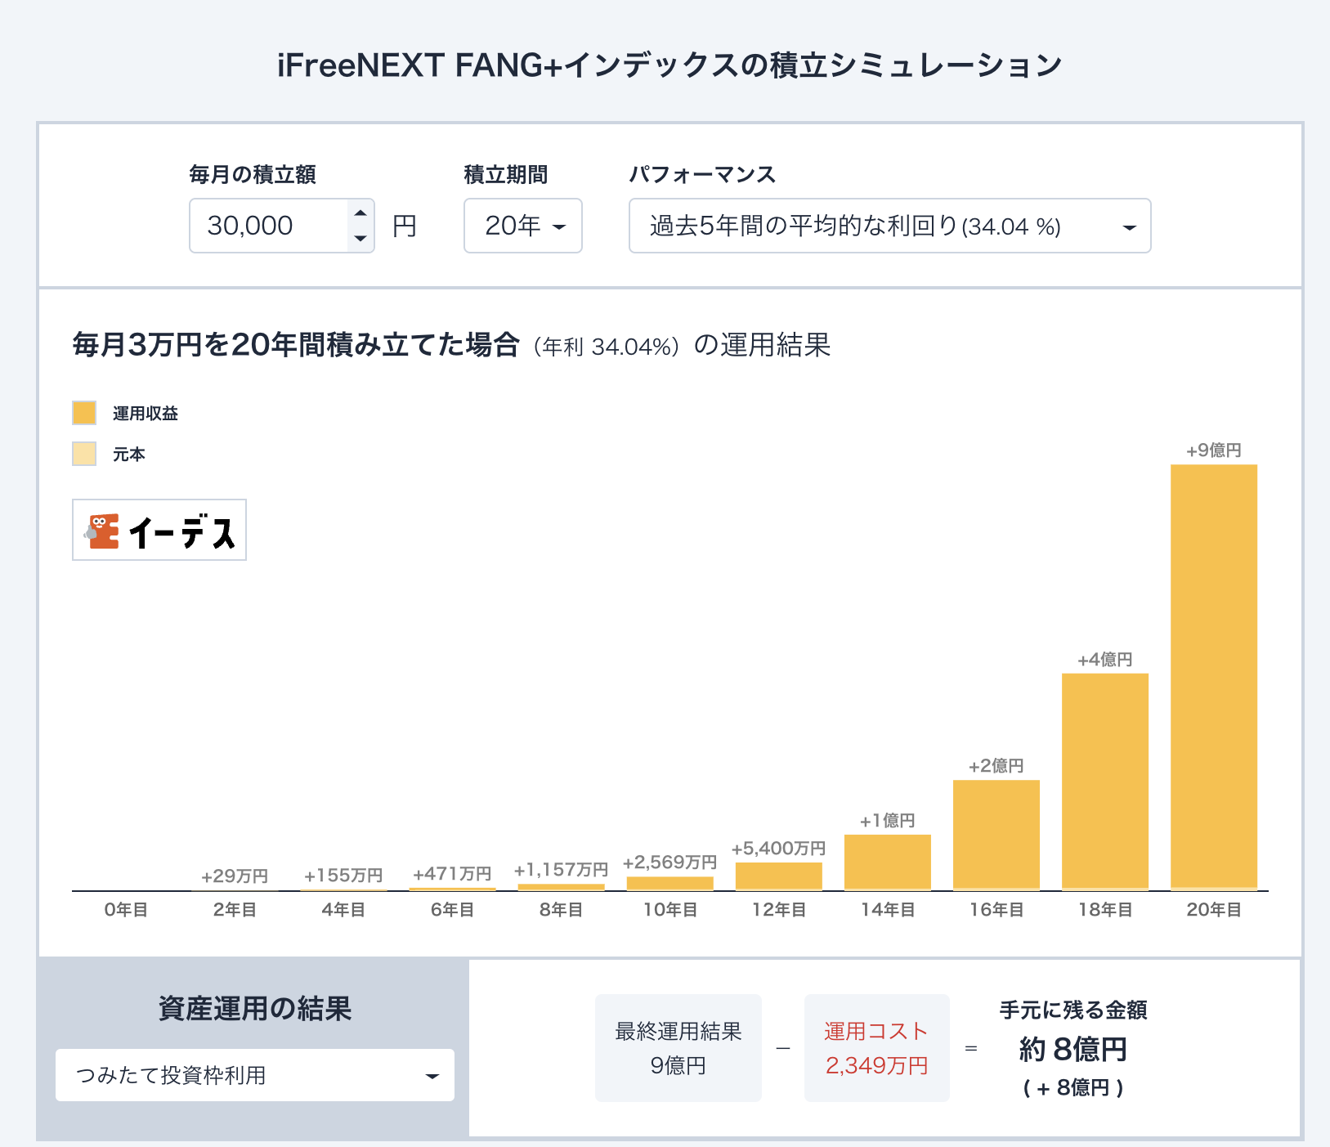Click the monthly amount field showing 30,000

tap(281, 226)
